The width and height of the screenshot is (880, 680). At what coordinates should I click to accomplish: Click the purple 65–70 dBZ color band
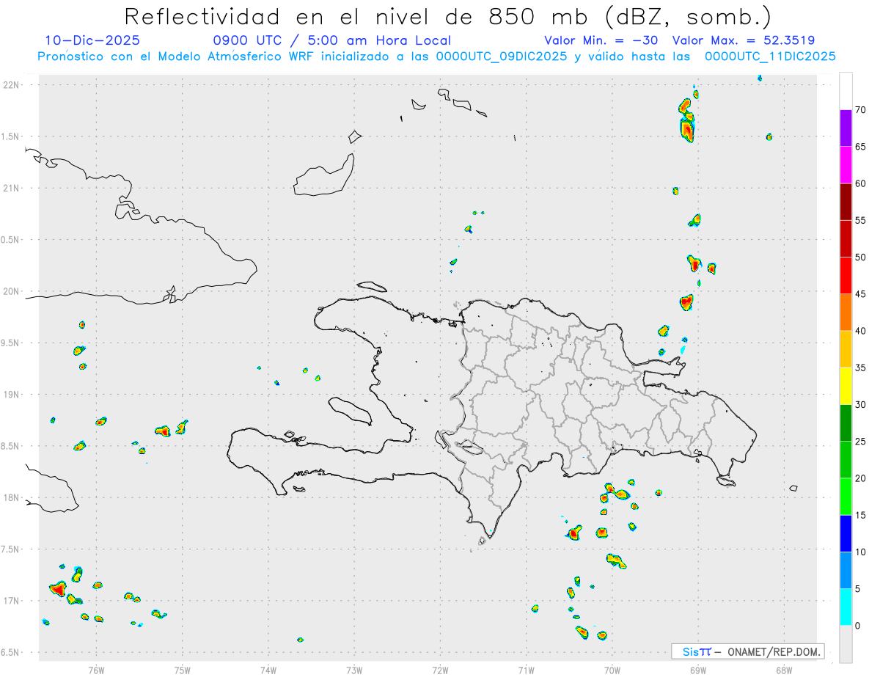[846, 128]
